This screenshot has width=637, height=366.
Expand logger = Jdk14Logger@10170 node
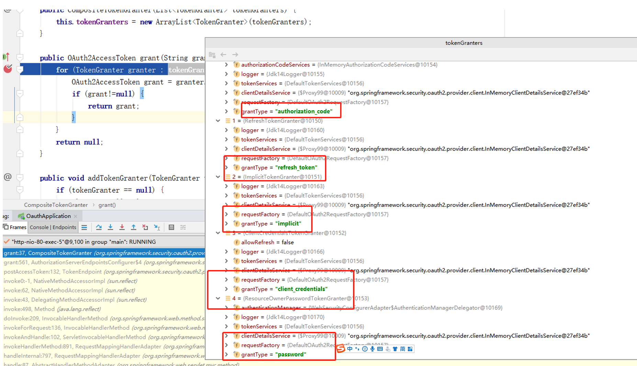click(226, 317)
